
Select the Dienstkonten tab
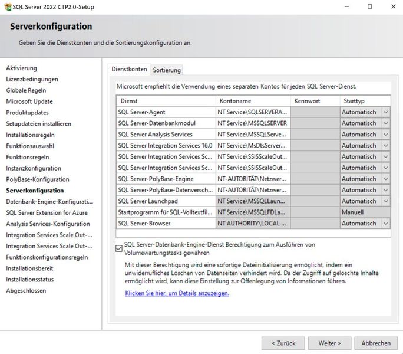(129, 69)
